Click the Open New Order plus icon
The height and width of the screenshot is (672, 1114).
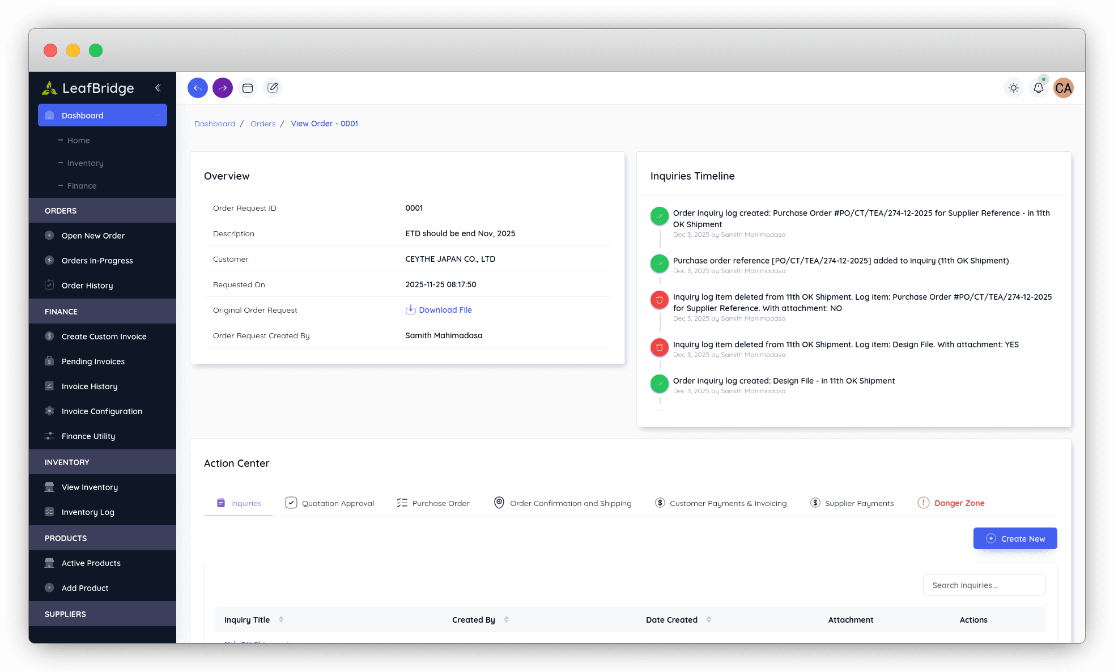point(49,235)
